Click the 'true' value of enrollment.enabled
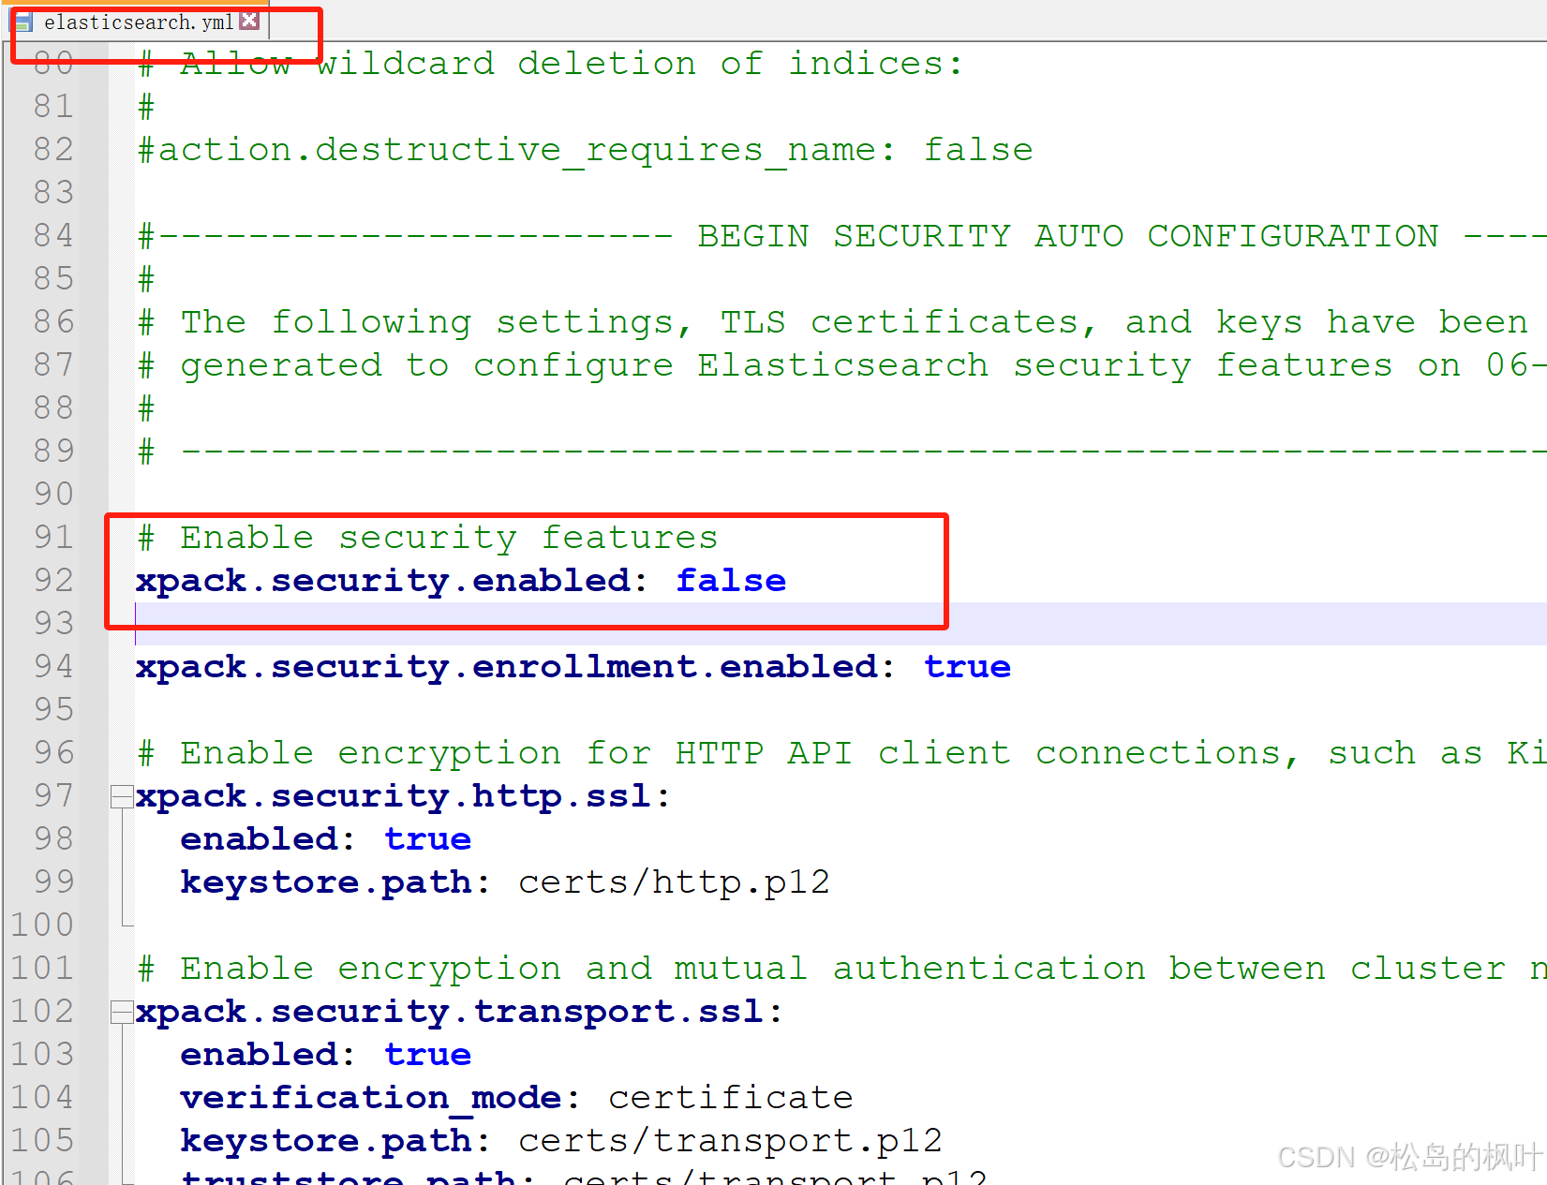This screenshot has width=1547, height=1185. 967,667
